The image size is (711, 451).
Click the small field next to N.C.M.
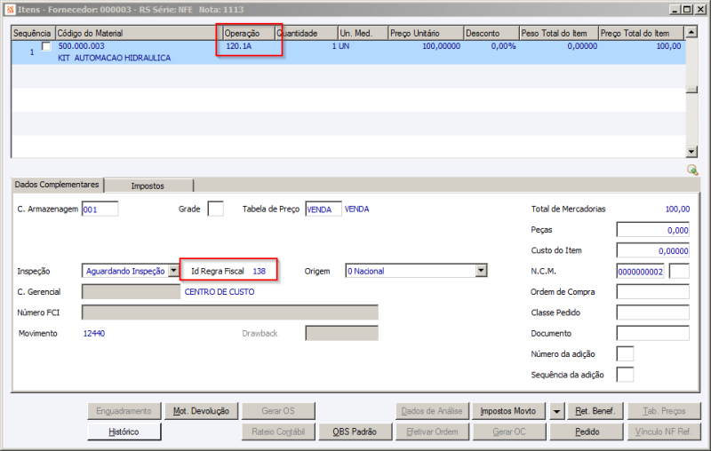[679, 272]
